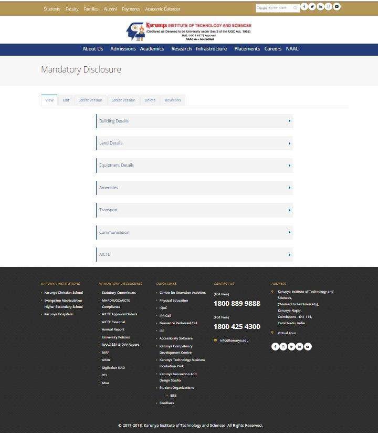Open Facebook icon in the gold header bar
This screenshot has width=378, height=433.
pos(304,7)
